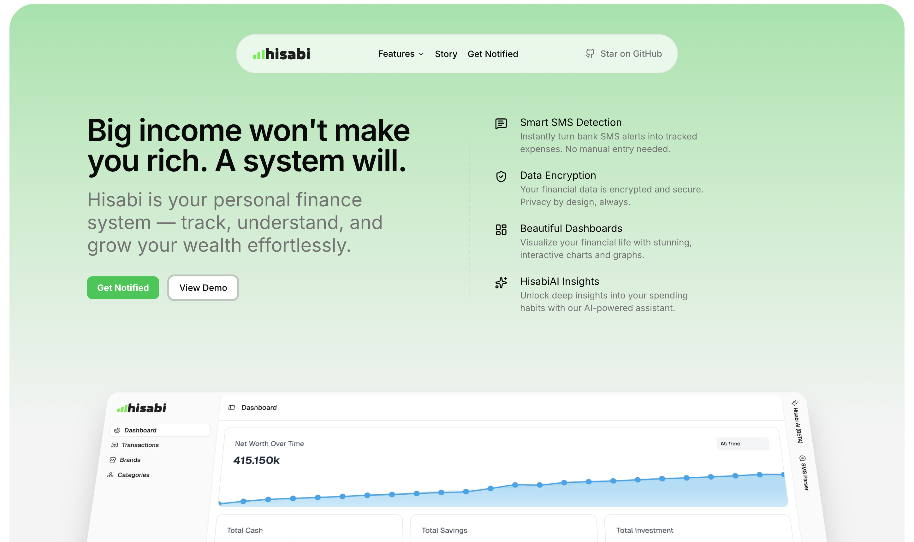Toggle the dashboard sidebar collapse control
Screen dimensions: 914x542
[232, 407]
